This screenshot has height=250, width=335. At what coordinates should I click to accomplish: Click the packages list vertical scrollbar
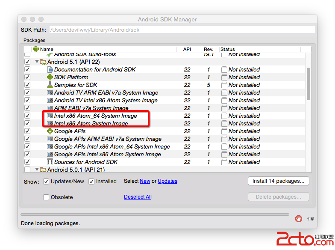(309, 84)
